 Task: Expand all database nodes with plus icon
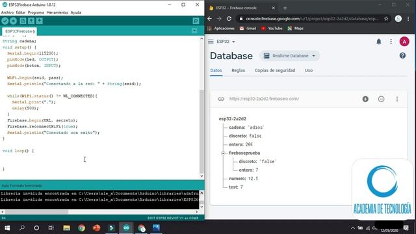tap(365, 99)
